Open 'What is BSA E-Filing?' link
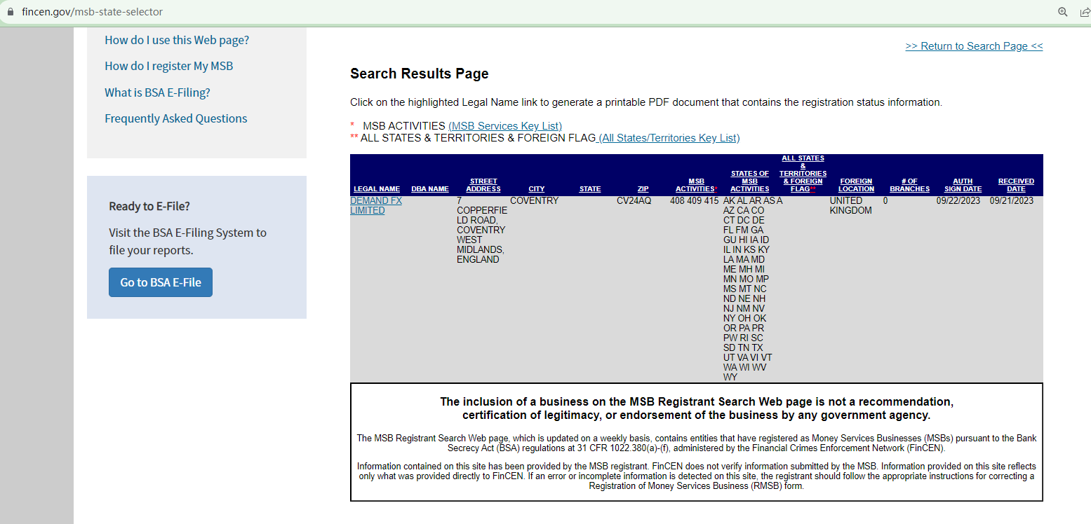Screen dimensions: 1091x524 pyautogui.click(x=157, y=92)
